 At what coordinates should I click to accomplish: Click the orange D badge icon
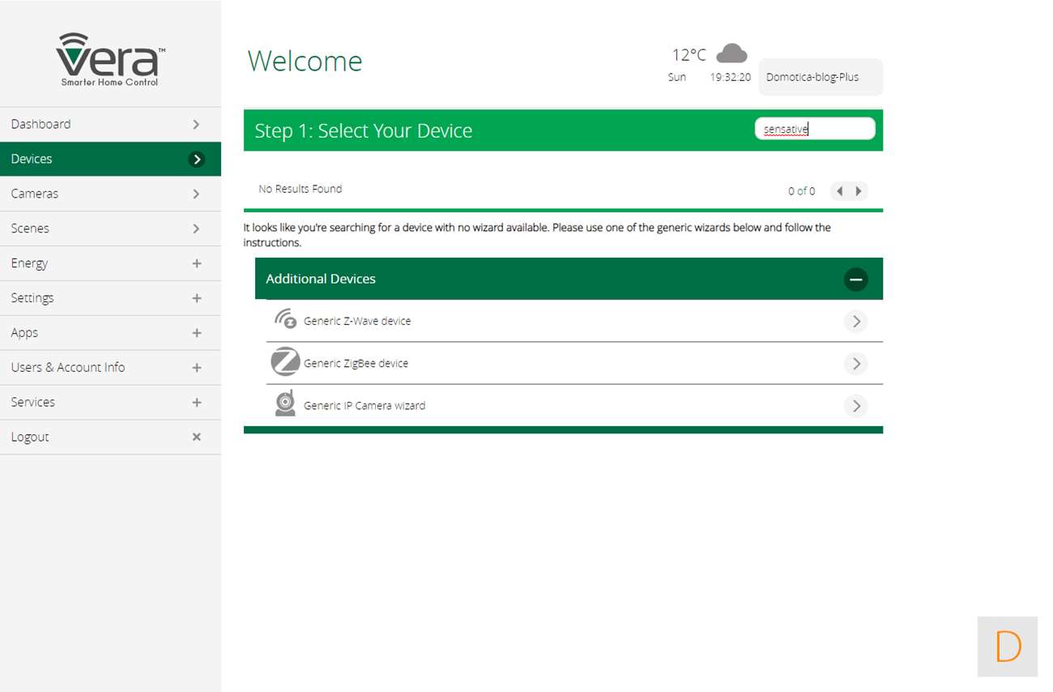[1007, 647]
